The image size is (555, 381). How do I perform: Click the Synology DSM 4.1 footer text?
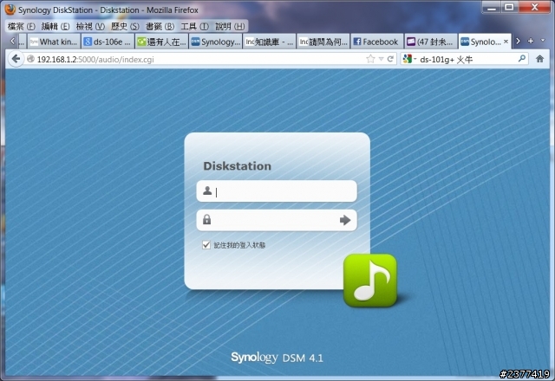point(277,358)
